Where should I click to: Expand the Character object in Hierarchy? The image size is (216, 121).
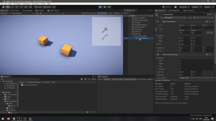[x=131, y=29]
